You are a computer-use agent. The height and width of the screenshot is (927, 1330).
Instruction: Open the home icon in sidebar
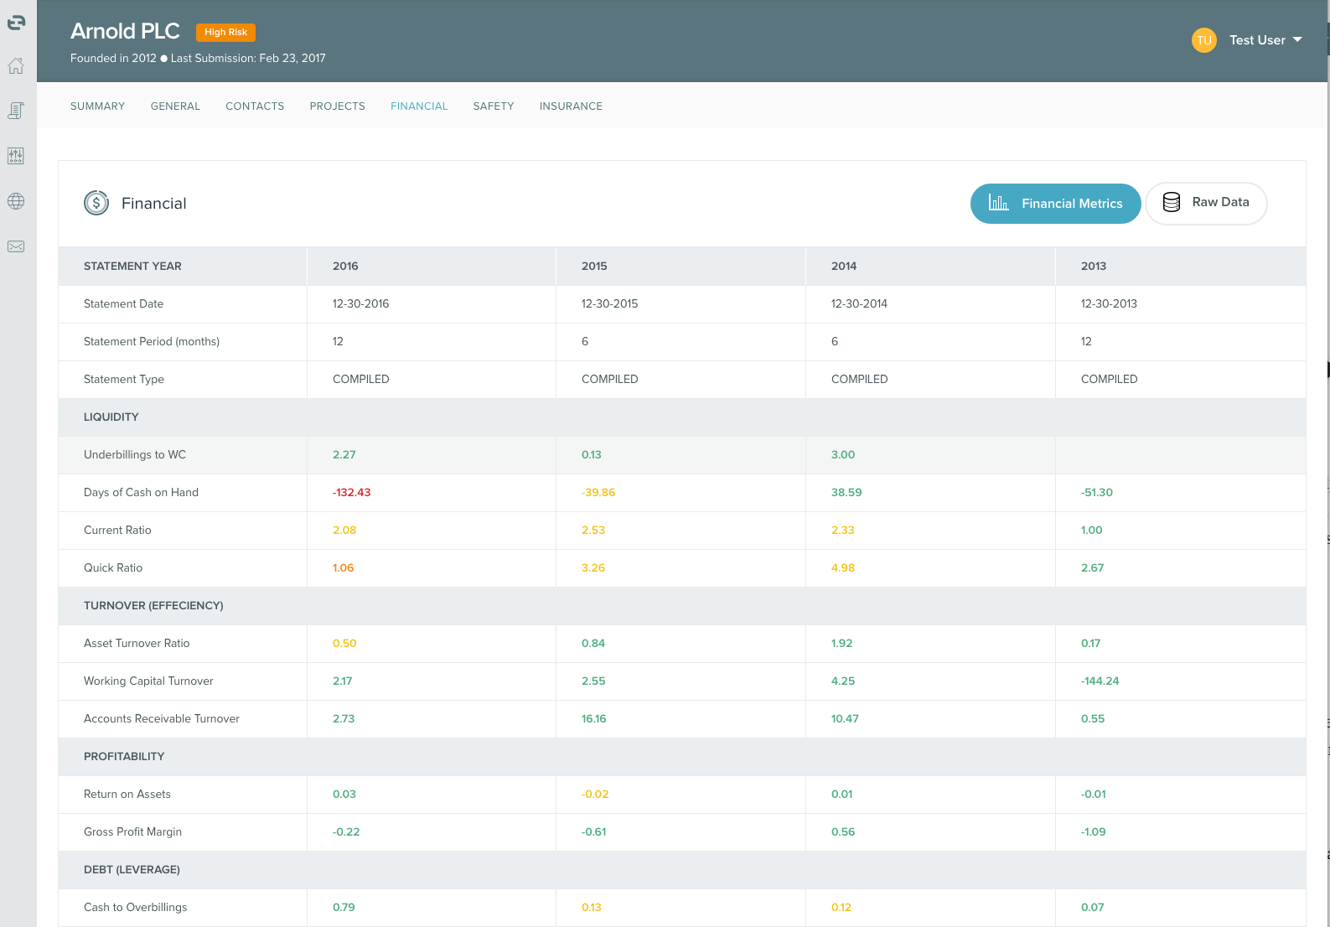pyautogui.click(x=16, y=66)
